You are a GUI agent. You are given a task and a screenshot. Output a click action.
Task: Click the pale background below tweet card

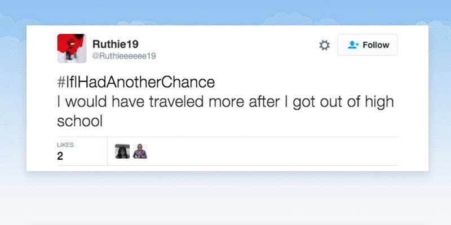[x=225, y=200]
